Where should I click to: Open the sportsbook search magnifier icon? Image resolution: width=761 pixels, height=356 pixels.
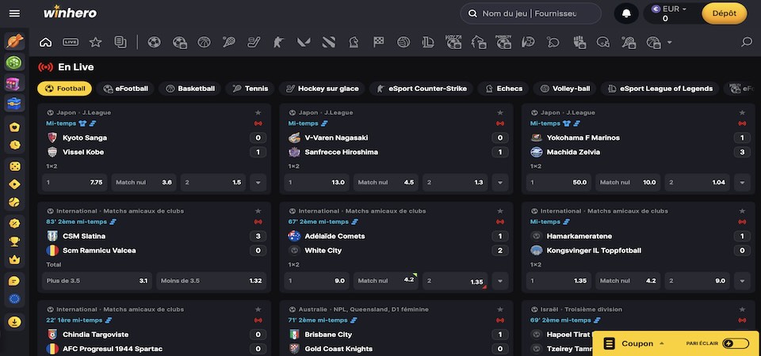click(x=747, y=42)
